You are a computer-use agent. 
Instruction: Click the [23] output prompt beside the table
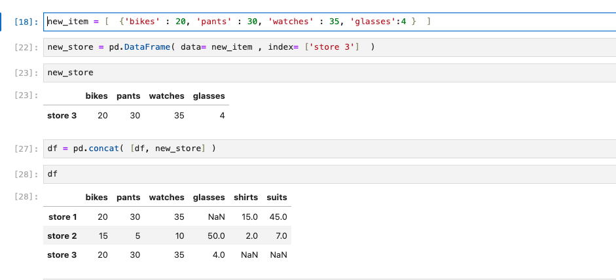coord(26,95)
